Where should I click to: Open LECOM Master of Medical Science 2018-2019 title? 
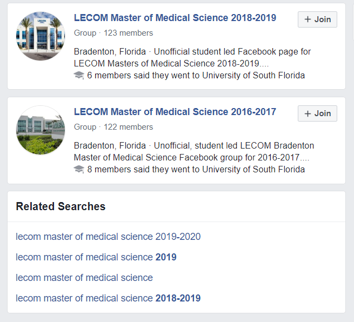click(175, 18)
